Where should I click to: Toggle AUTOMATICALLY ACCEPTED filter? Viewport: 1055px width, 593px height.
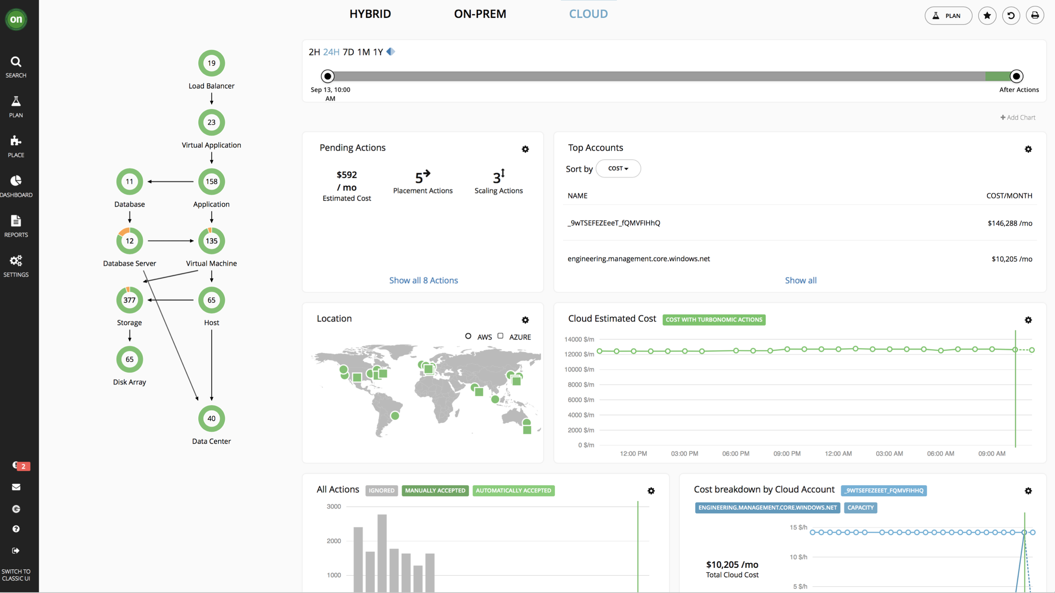point(513,490)
